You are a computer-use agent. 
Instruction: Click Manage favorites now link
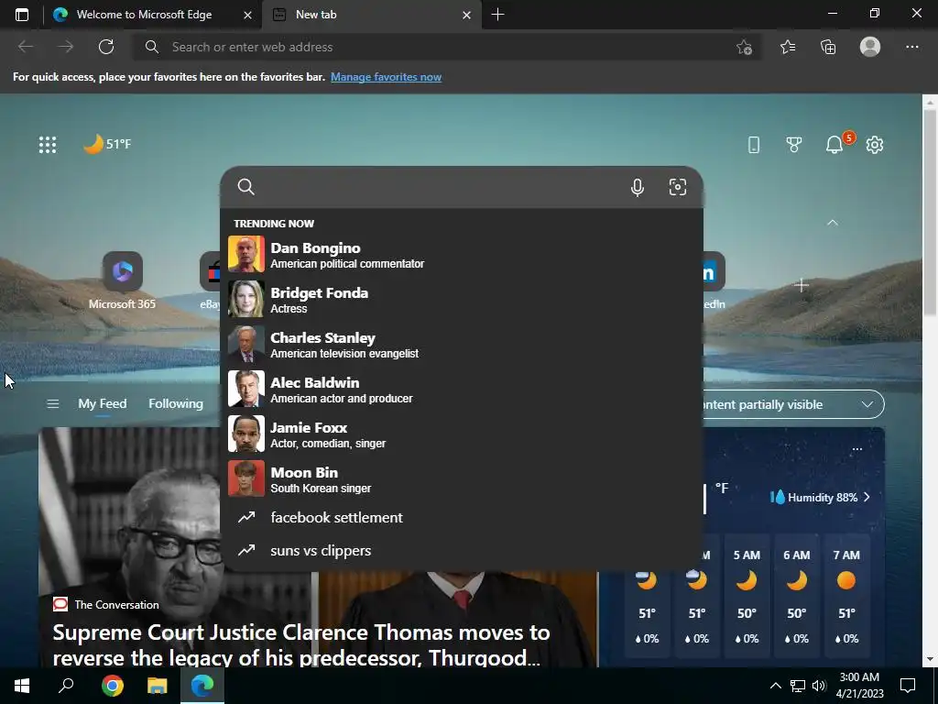point(386,77)
